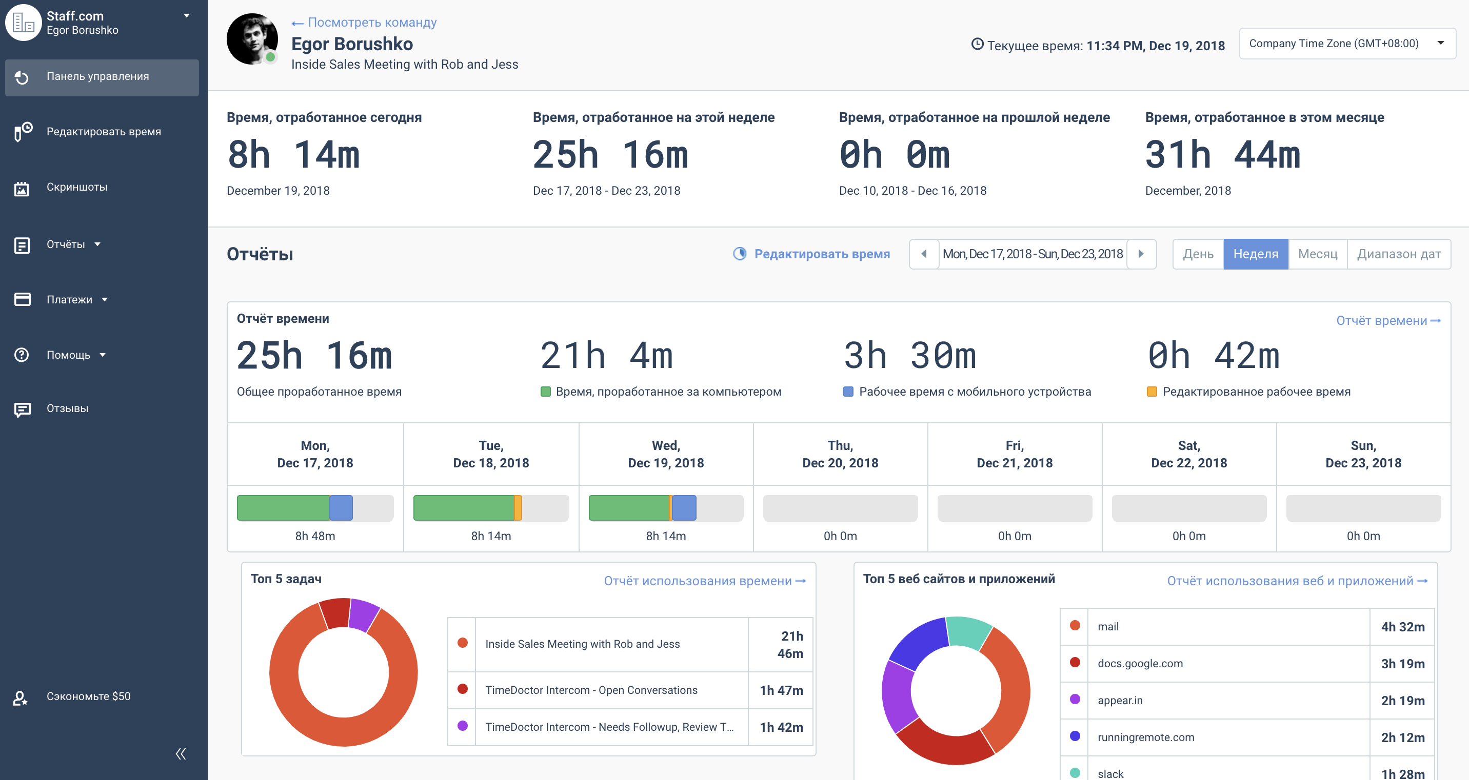Click Egor Borushko profile avatar
Screen dimensions: 1469x780
click(x=252, y=39)
